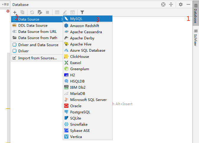
Task: Select MariaDB
Action: coord(88,94)
